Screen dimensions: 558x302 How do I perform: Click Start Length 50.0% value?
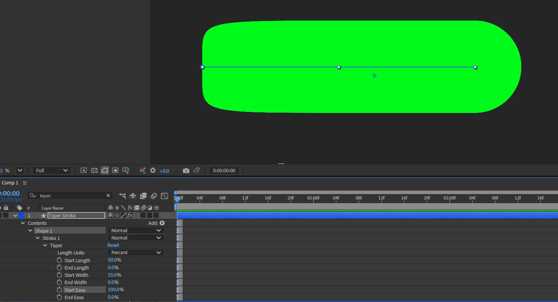coord(114,260)
